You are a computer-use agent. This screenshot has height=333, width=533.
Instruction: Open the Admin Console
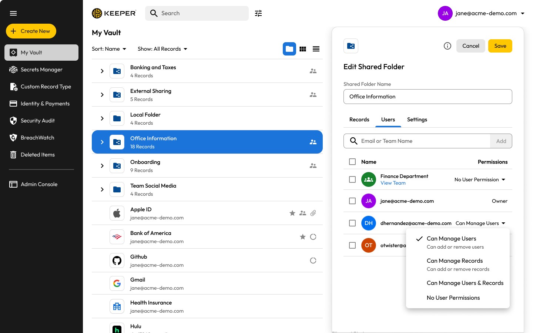click(39, 184)
